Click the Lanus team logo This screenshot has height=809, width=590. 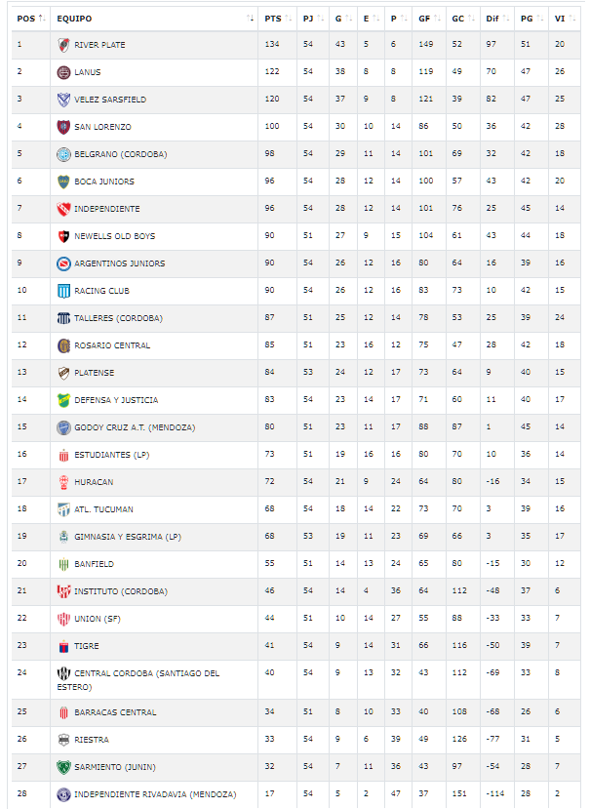pos(63,72)
